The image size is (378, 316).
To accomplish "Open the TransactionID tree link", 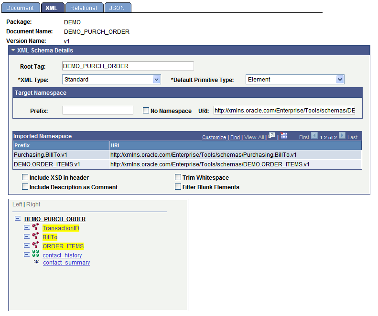I will (61, 228).
